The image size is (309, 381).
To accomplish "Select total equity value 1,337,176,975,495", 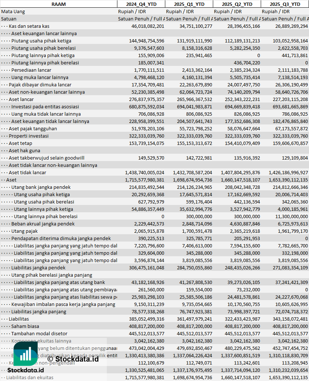I will (192, 370).
